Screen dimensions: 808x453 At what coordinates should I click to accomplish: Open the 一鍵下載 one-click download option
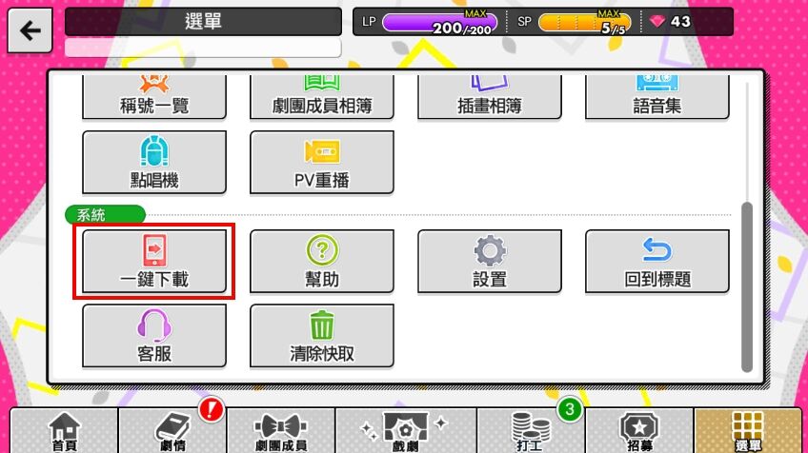pyautogui.click(x=154, y=261)
